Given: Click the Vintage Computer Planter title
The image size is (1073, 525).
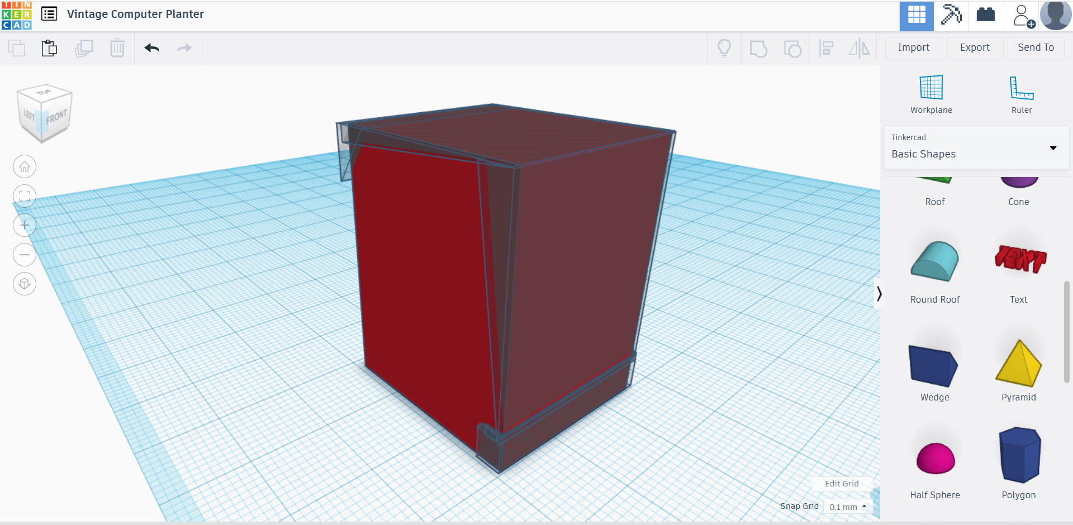Looking at the screenshot, I should [x=135, y=14].
